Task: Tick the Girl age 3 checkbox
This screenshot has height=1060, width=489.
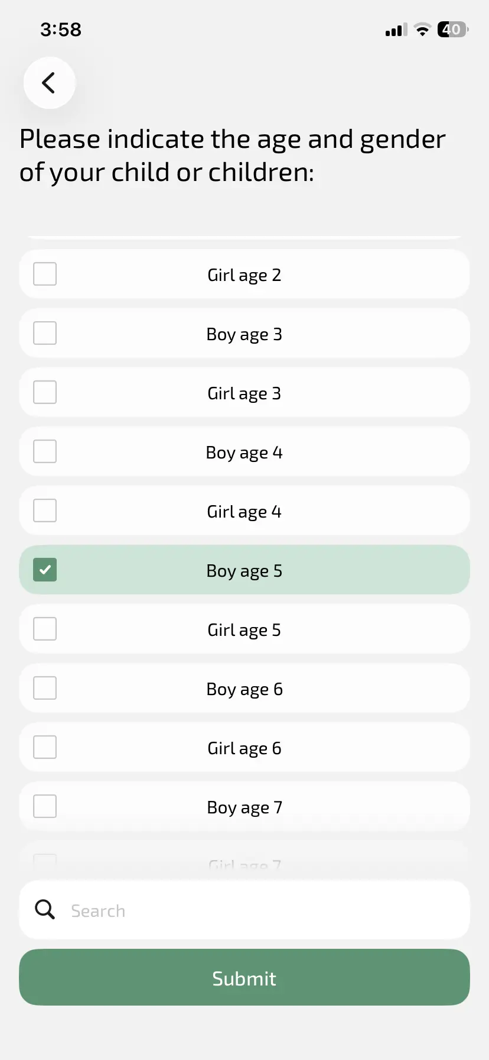Action: click(45, 392)
